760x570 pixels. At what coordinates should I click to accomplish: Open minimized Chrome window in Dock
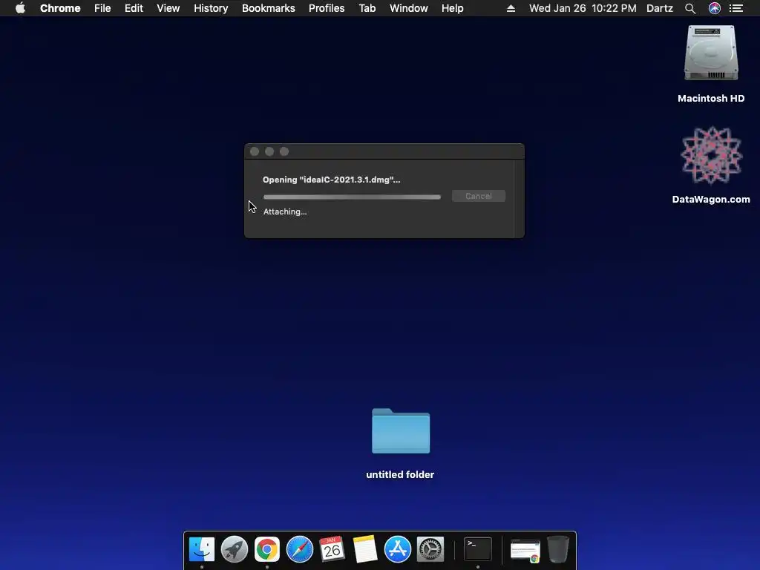[x=525, y=550]
